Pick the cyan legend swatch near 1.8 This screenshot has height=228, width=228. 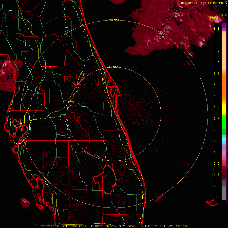pyautogui.click(x=224, y=139)
